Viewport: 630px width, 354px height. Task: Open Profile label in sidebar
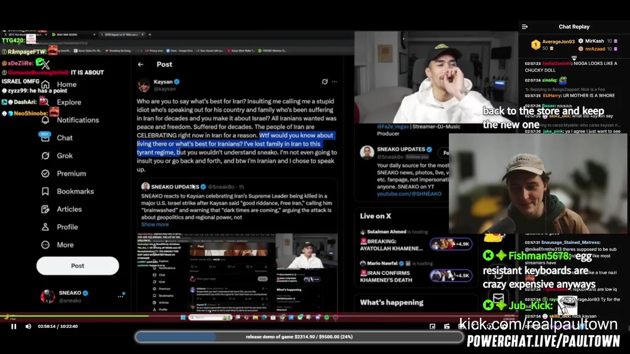coord(67,227)
